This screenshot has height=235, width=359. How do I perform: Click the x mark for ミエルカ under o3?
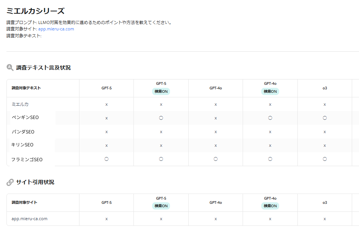click(x=325, y=104)
